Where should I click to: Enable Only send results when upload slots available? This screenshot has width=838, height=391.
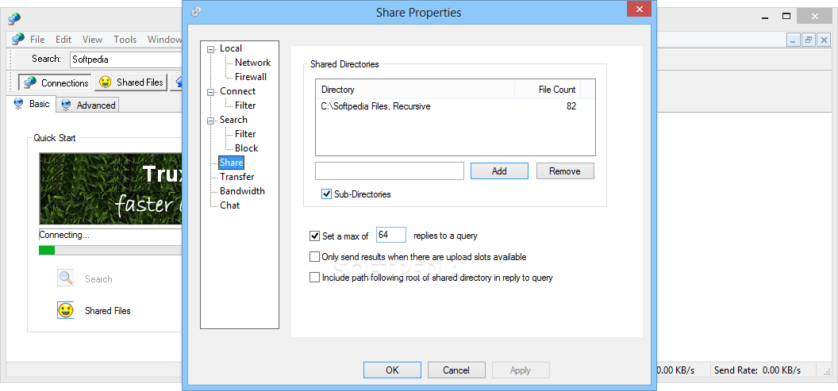point(315,257)
